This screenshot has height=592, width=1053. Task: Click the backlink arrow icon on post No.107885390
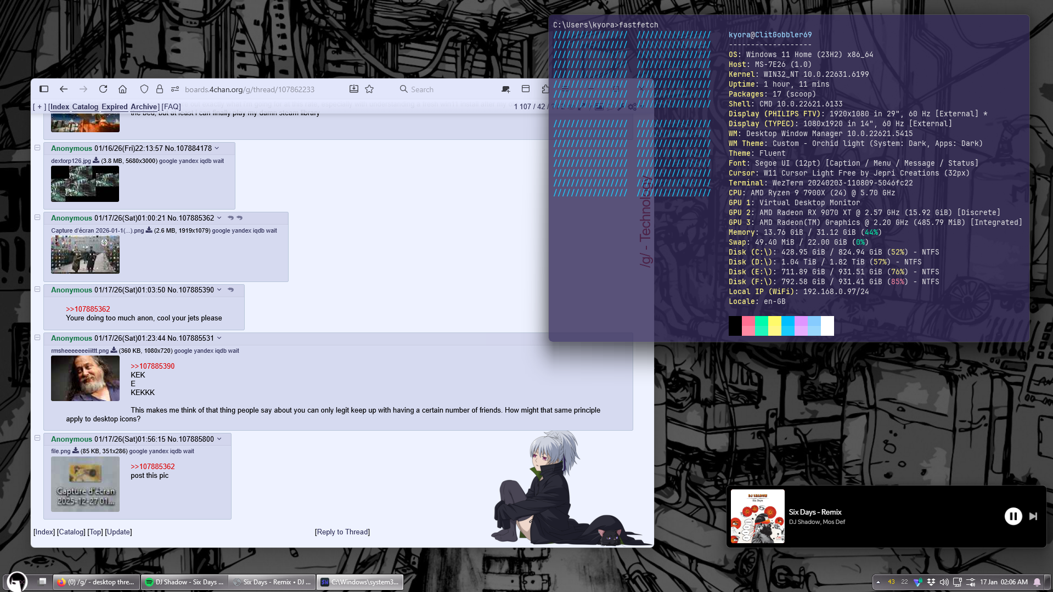tap(231, 290)
